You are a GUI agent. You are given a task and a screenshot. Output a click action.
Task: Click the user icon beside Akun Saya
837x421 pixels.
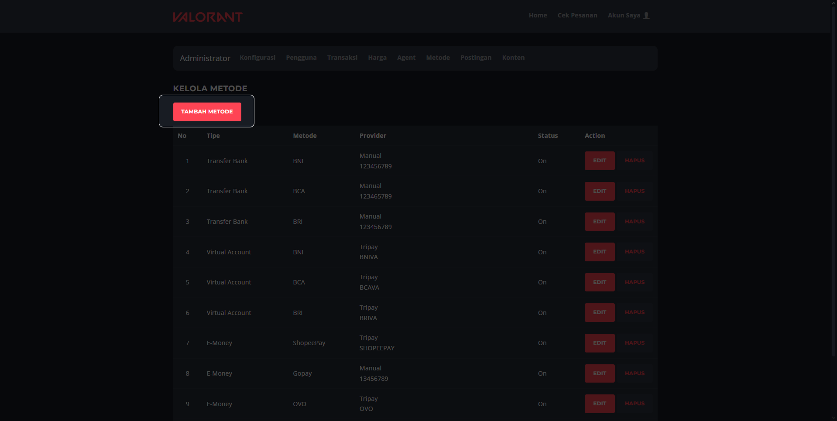point(647,16)
